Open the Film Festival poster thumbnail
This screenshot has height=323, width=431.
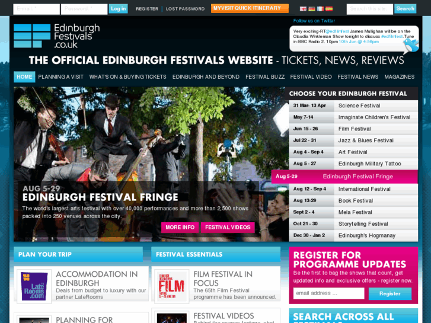pyautogui.click(x=172, y=286)
